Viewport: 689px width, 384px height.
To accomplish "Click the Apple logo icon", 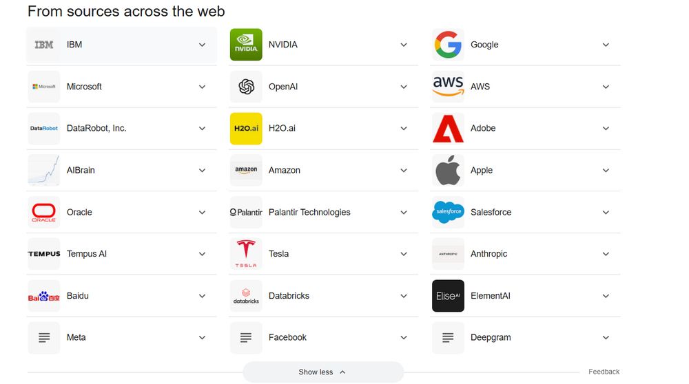I will coord(448,170).
